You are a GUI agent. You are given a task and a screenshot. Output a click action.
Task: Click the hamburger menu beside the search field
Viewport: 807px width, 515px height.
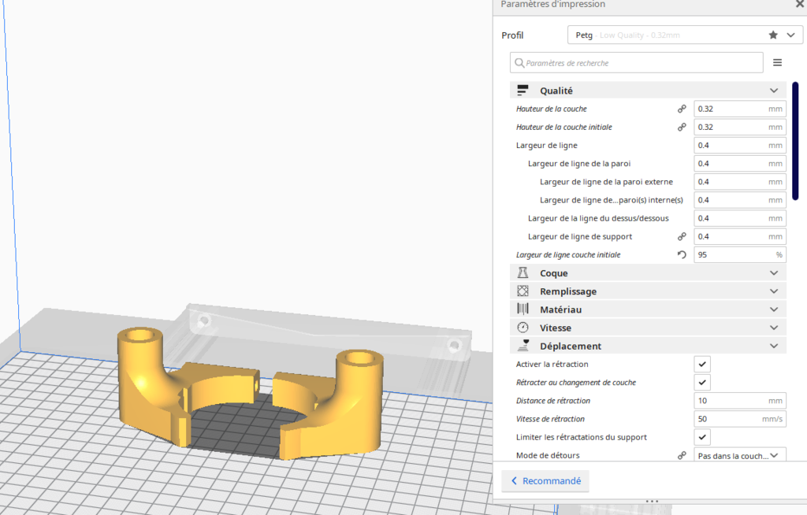[777, 62]
